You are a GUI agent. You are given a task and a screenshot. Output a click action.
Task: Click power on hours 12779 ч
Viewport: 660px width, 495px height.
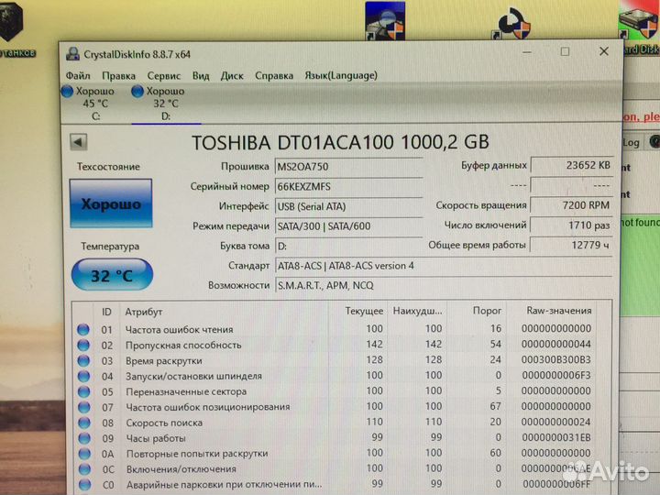tap(571, 245)
